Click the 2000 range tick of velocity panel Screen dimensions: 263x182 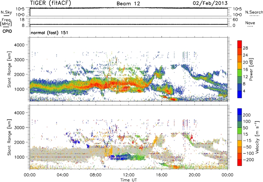[x=19, y=142]
